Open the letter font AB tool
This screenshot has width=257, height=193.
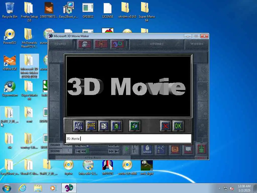point(79,126)
